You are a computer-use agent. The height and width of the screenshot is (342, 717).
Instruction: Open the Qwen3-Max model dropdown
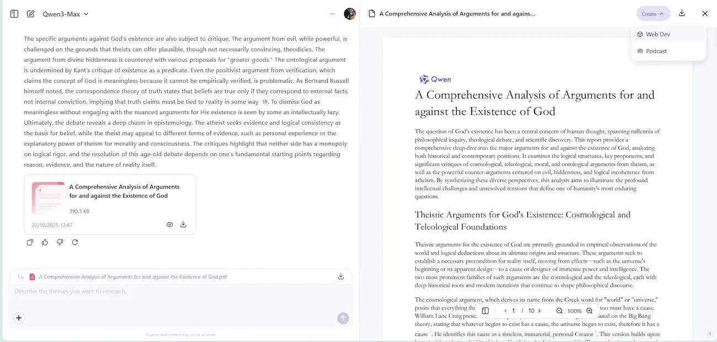pos(66,14)
